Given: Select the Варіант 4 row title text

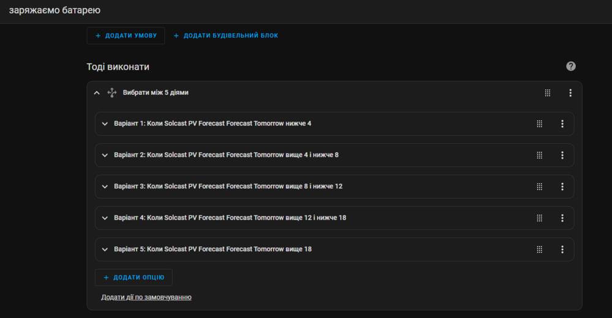Looking at the screenshot, I should (x=230, y=218).
